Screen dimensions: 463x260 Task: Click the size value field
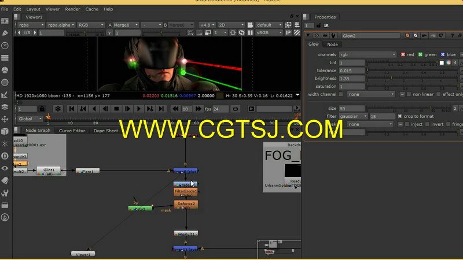[x=352, y=109]
